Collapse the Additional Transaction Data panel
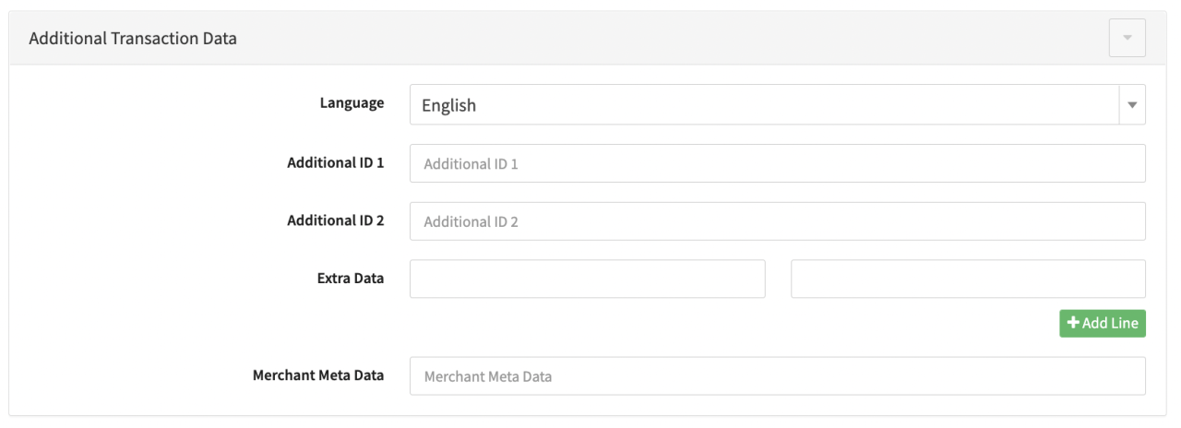This screenshot has width=1181, height=428. [x=1127, y=38]
